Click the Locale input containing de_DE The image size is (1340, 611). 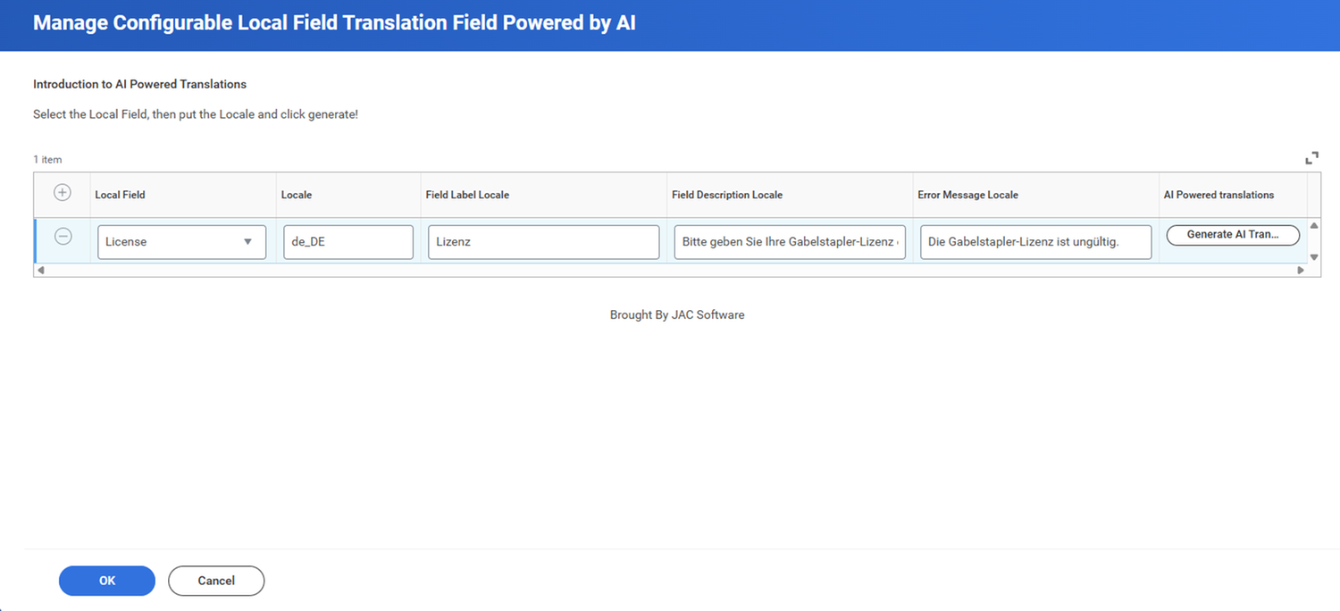(x=348, y=241)
